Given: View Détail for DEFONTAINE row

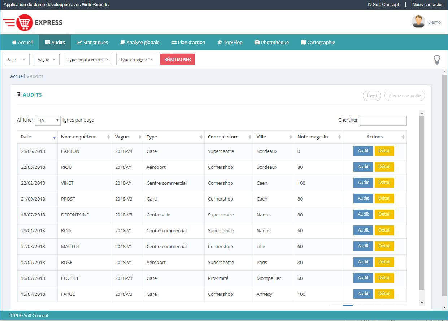Looking at the screenshot, I should [x=384, y=214].
